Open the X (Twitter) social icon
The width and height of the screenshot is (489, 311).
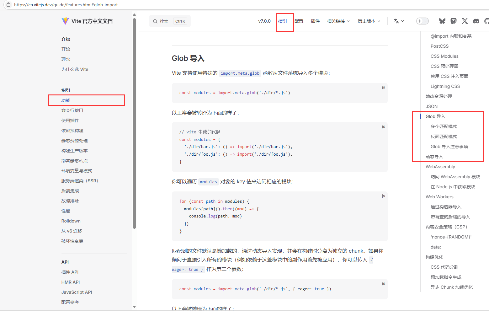[x=465, y=21]
